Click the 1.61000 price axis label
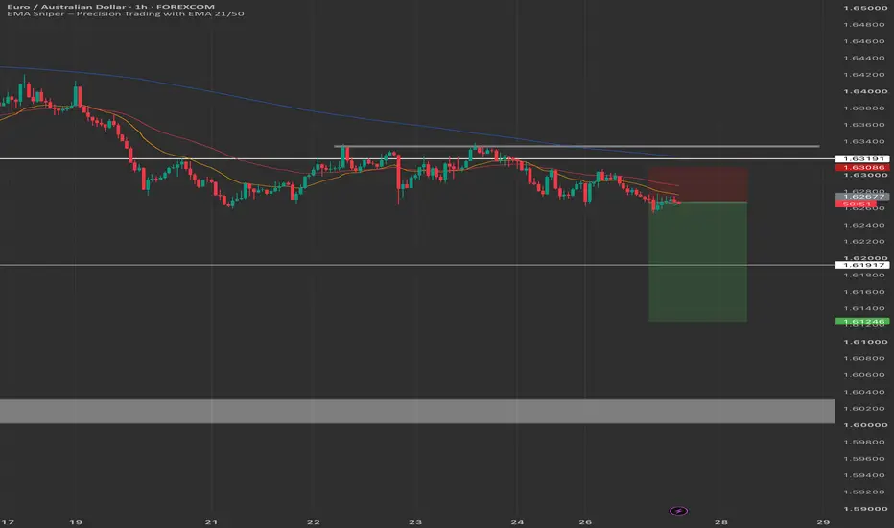This screenshot has width=894, height=528. coord(865,342)
